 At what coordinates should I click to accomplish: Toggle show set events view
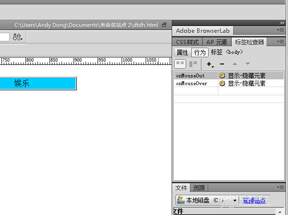180,64
